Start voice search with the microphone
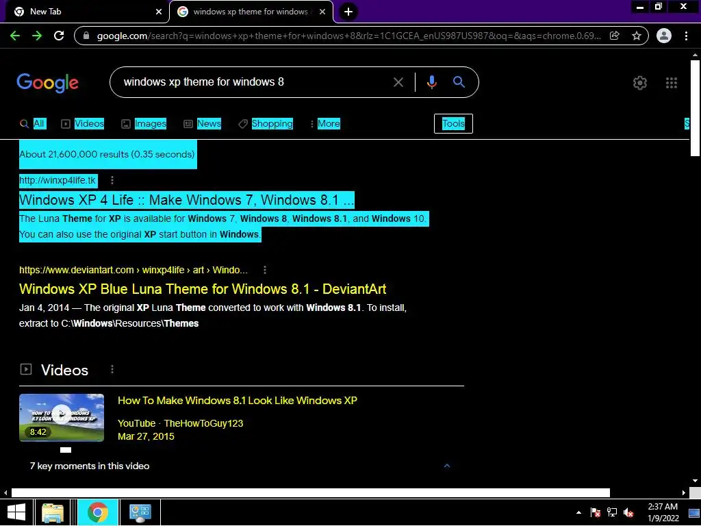 [x=431, y=82]
